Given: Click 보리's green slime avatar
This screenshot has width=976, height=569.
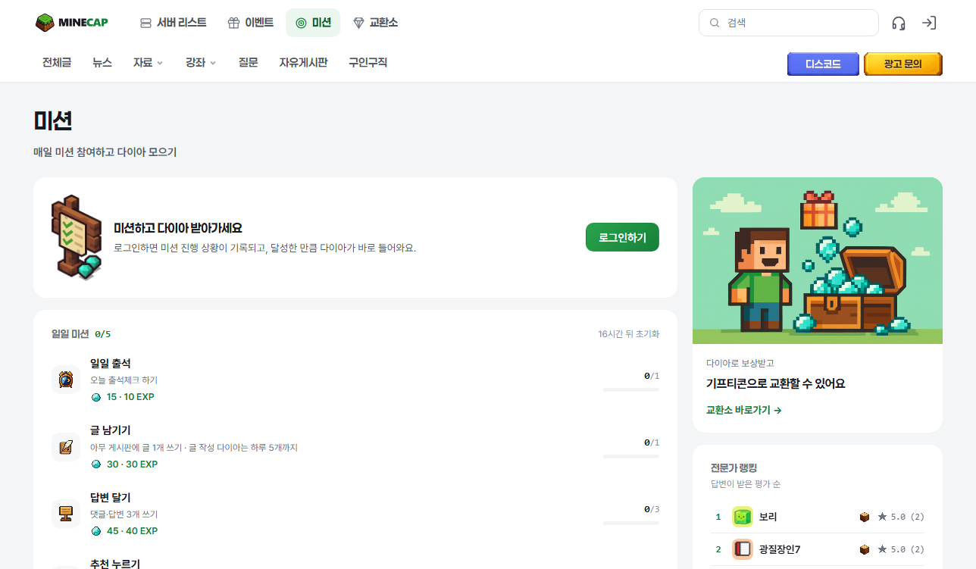Looking at the screenshot, I should pos(742,517).
